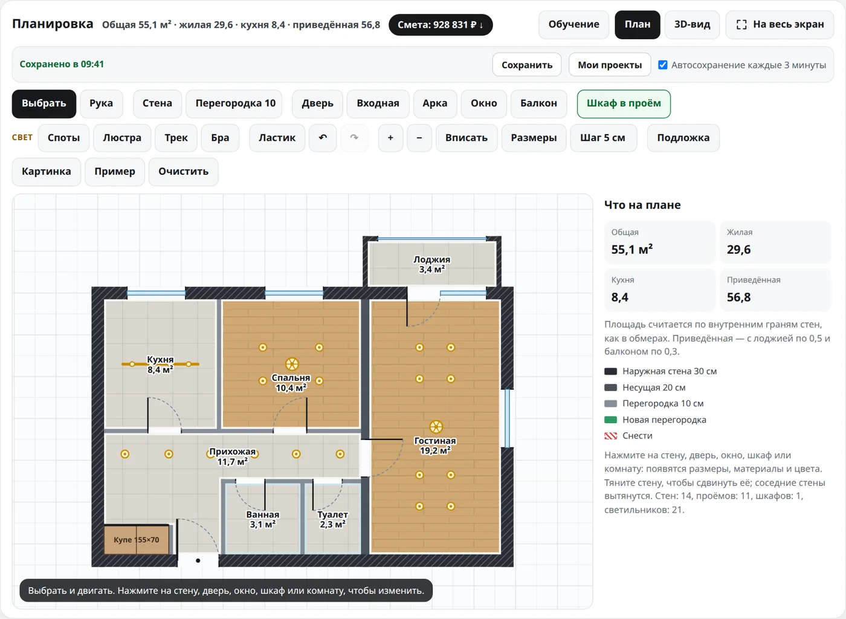Open Мои проекты
846x619 pixels.
point(610,65)
